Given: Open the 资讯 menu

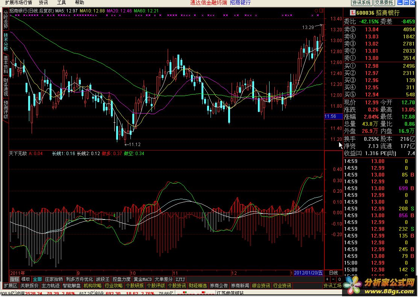Looking at the screenshot, I should pos(44,3).
